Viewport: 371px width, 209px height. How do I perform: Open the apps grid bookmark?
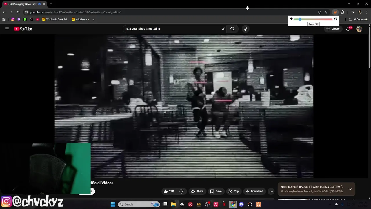pos(4,19)
